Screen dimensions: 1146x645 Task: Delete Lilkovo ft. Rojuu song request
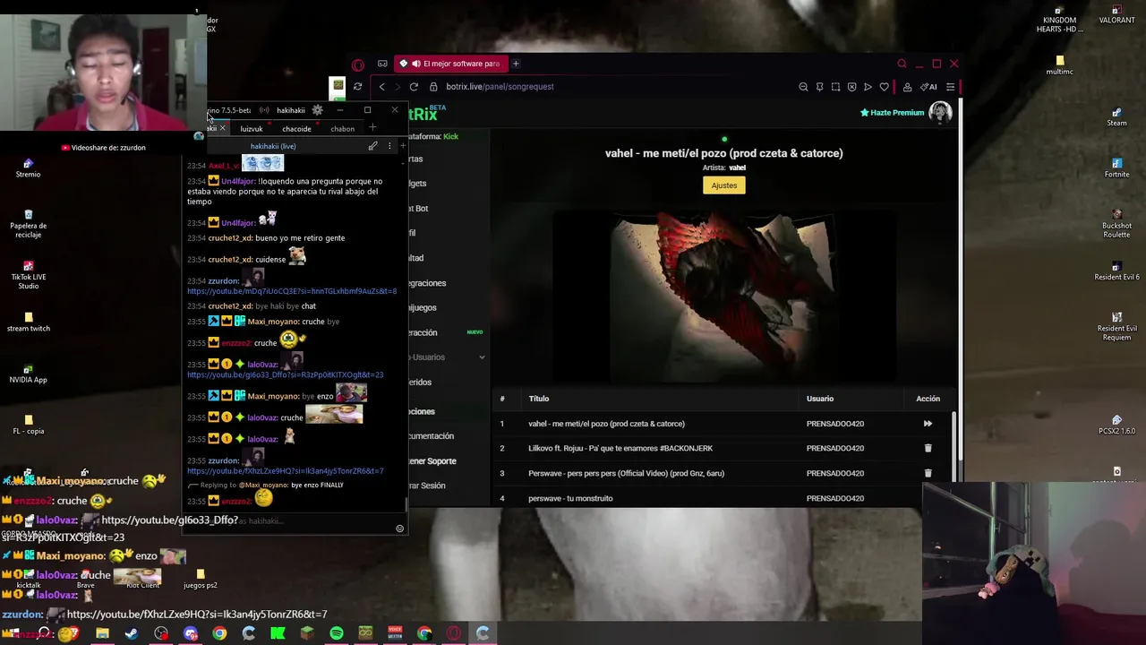pos(928,448)
